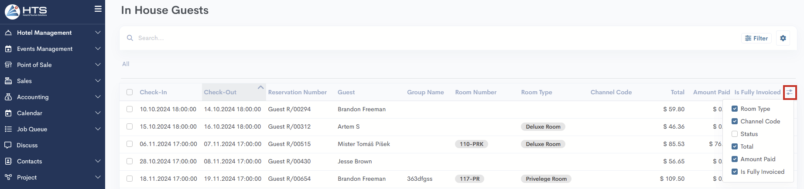Expand the Events Management chevron
Viewport: 804px width, 189px height.
[98, 49]
